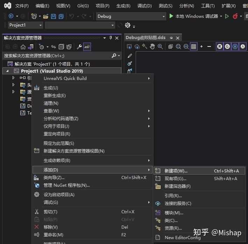Click the pending changes filter clock icon
Screen dimensions: 248x244
41,47
